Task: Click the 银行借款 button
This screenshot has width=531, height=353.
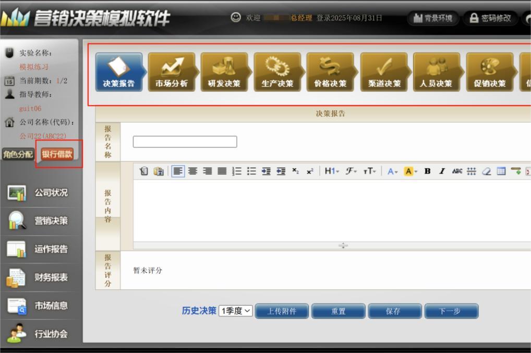Action: click(57, 154)
